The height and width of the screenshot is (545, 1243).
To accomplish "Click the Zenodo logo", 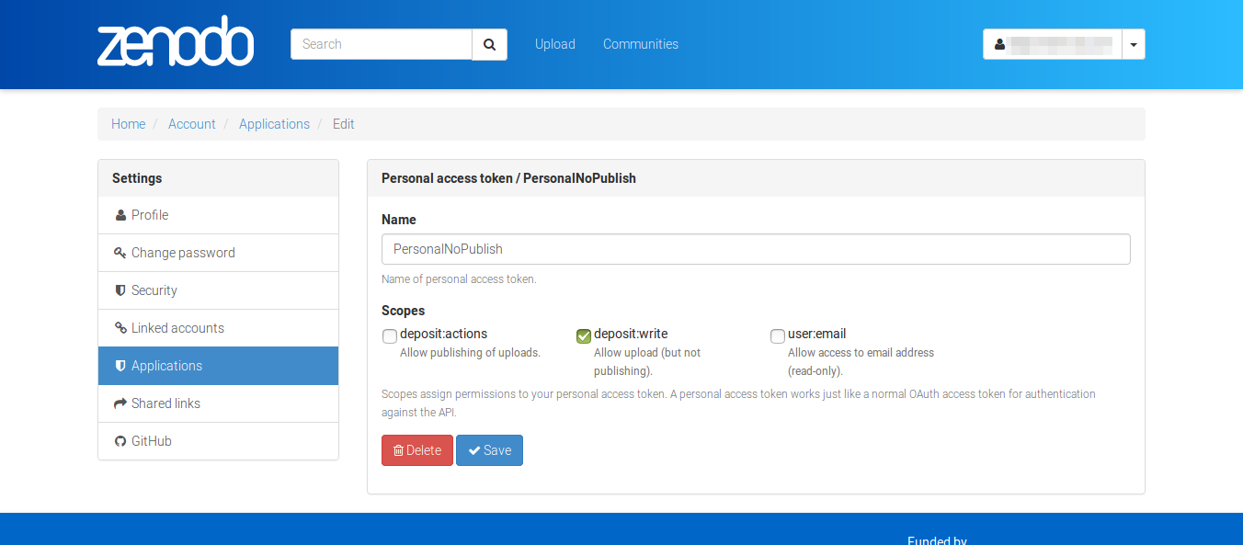I will click(x=175, y=41).
